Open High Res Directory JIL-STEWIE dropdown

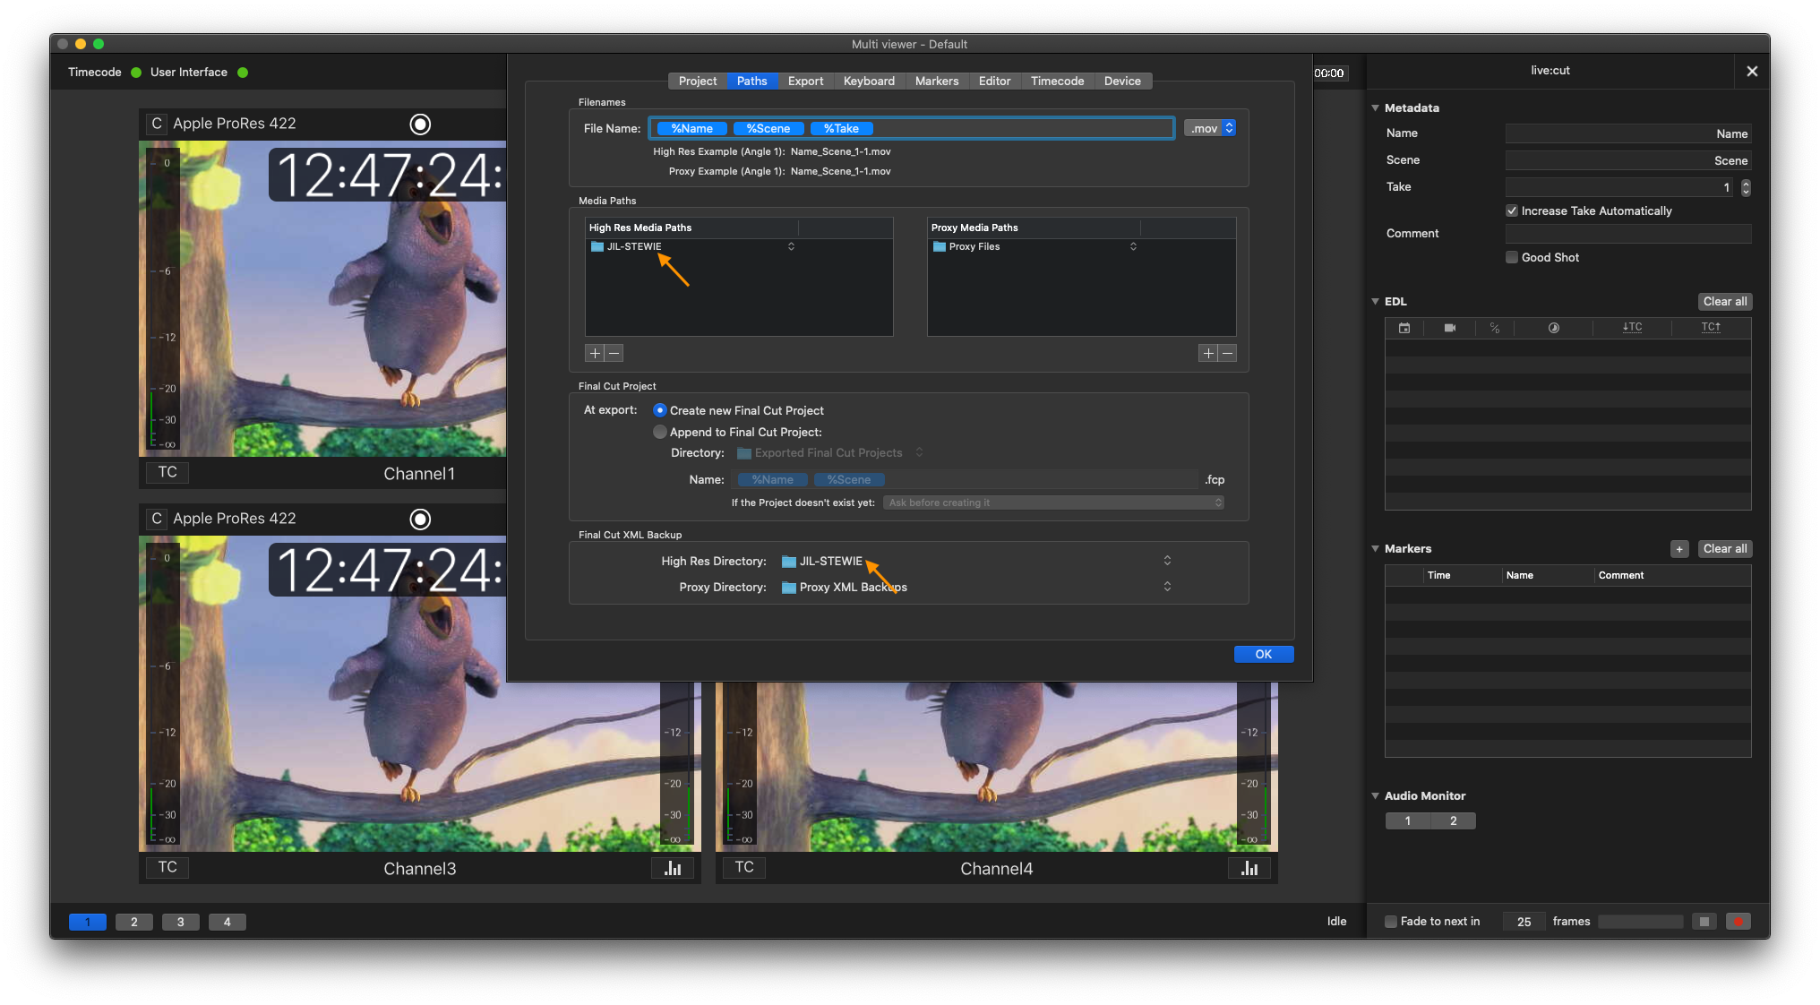pos(976,561)
